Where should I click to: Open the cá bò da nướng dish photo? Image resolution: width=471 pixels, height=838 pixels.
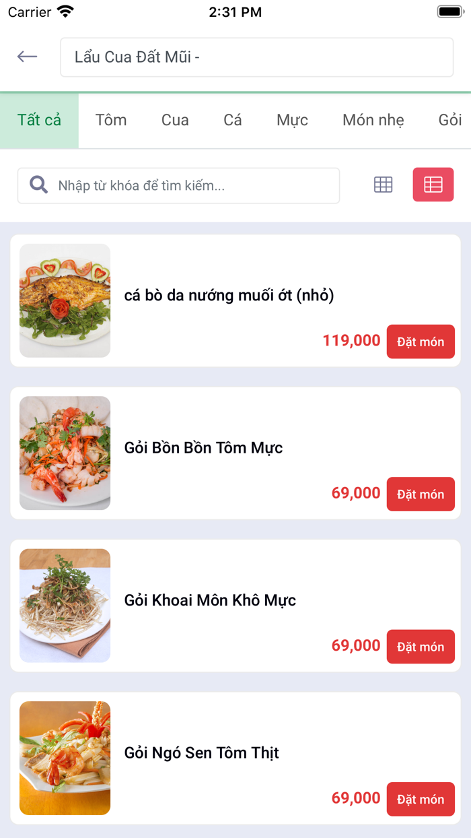(x=65, y=300)
